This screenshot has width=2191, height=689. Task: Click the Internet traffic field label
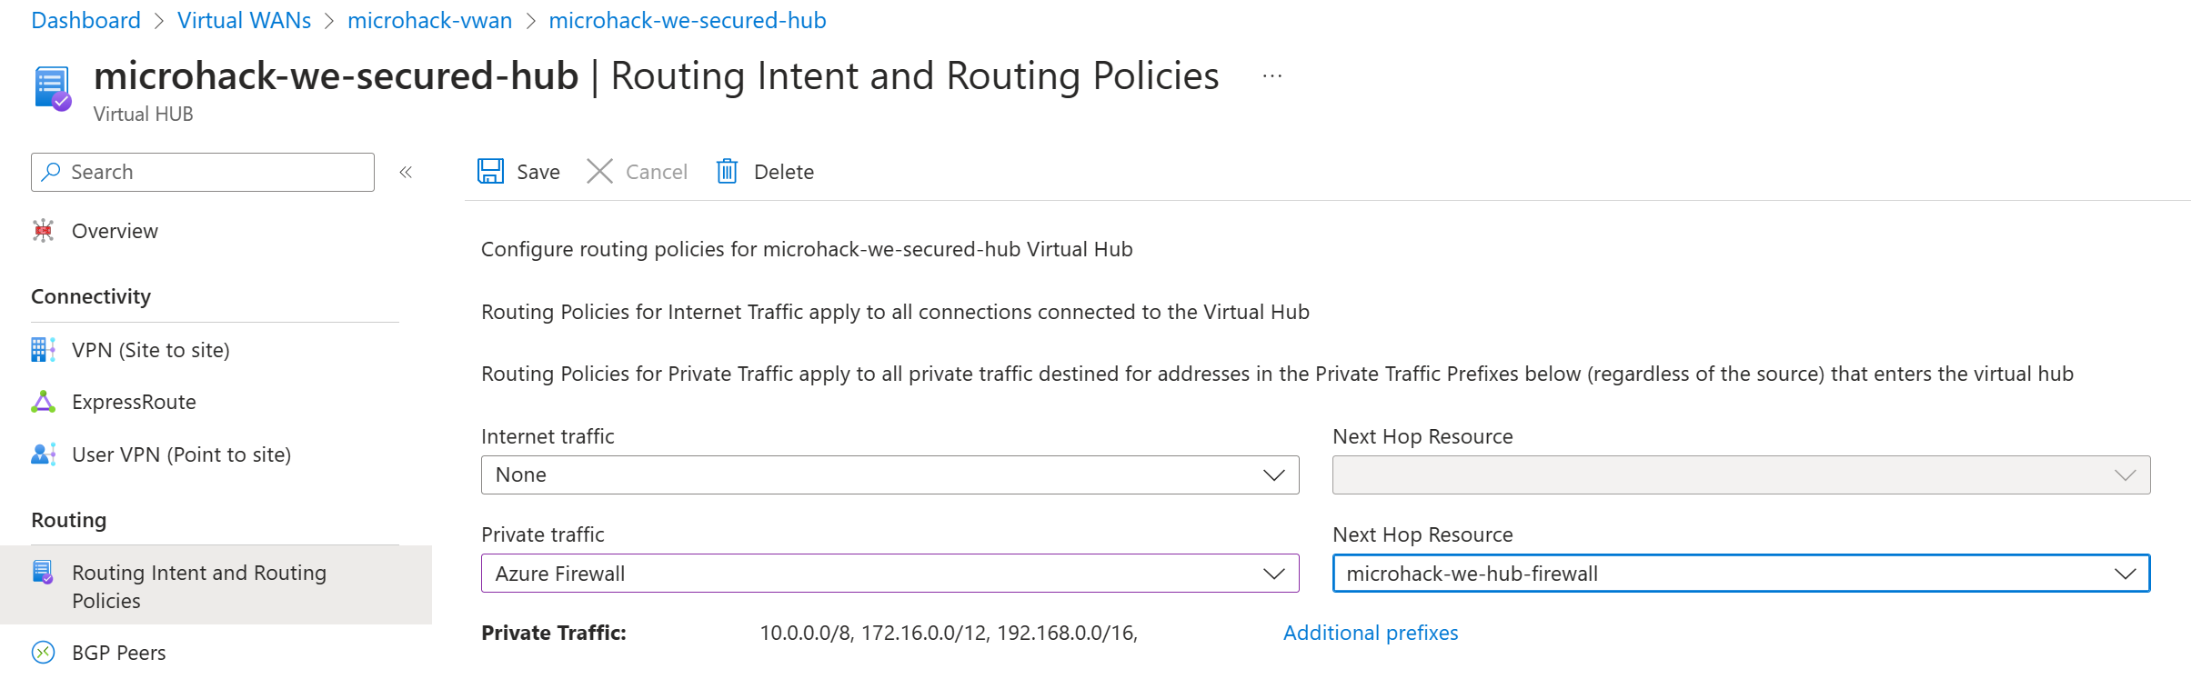[x=548, y=436]
